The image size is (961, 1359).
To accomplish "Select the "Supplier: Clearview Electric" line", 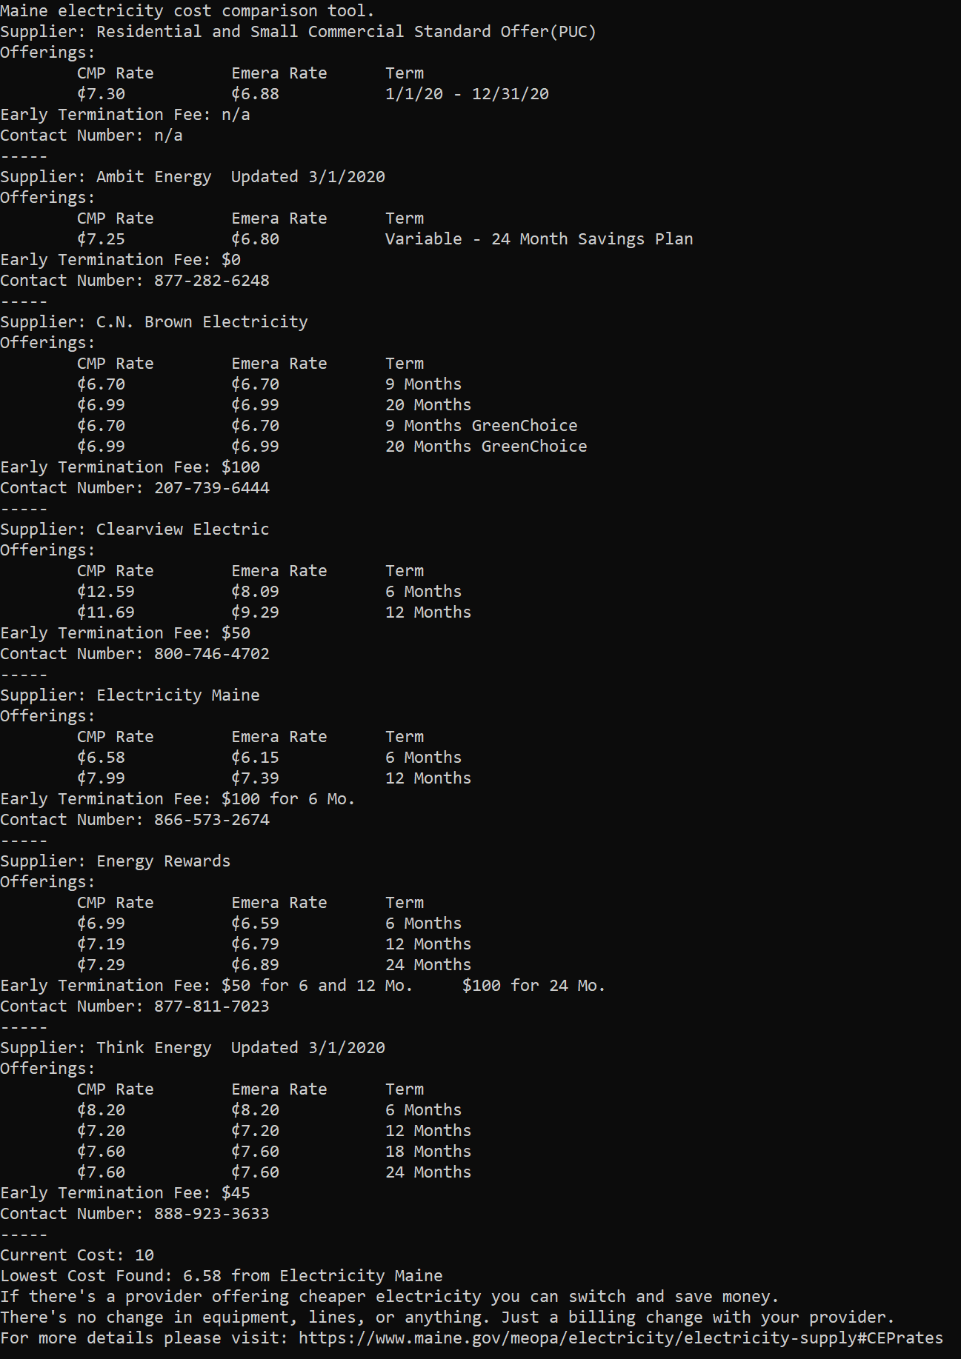I will (135, 530).
